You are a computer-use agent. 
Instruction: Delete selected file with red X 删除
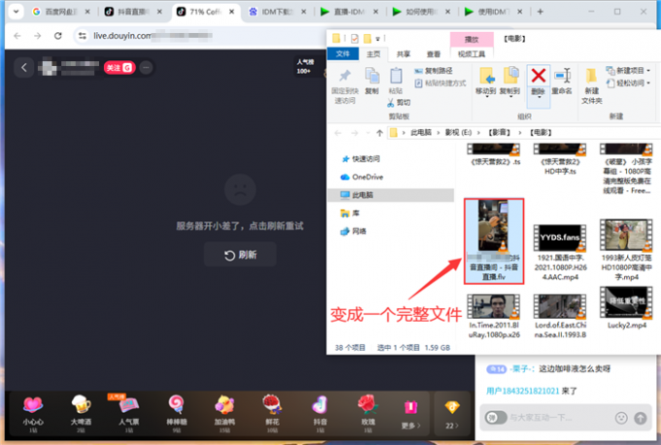click(539, 86)
